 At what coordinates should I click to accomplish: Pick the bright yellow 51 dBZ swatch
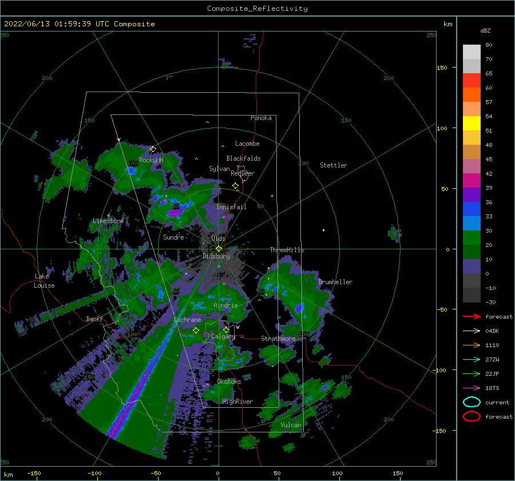[472, 123]
